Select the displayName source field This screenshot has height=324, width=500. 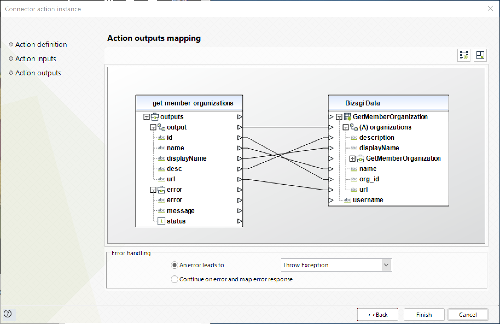click(187, 158)
